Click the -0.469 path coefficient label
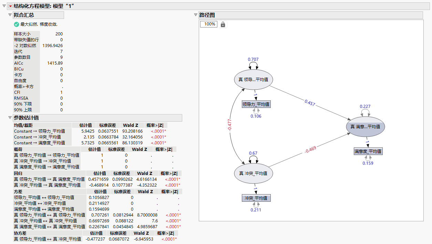The height and width of the screenshot is (244, 432). [310, 150]
